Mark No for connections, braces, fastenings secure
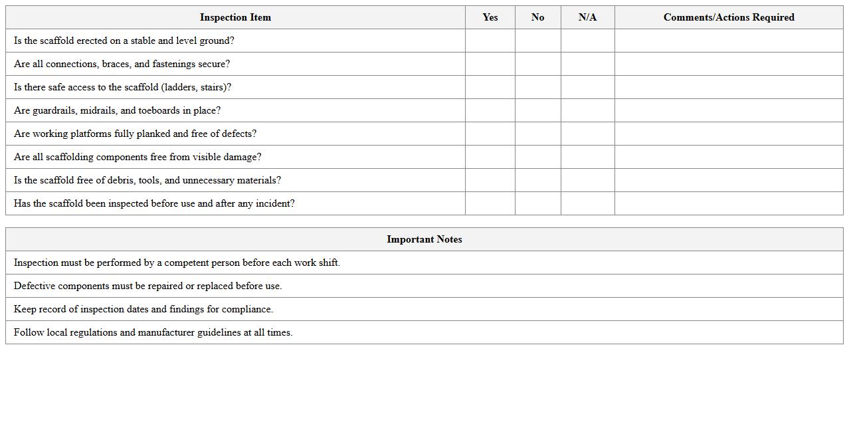The height and width of the screenshot is (432, 849). click(x=537, y=64)
